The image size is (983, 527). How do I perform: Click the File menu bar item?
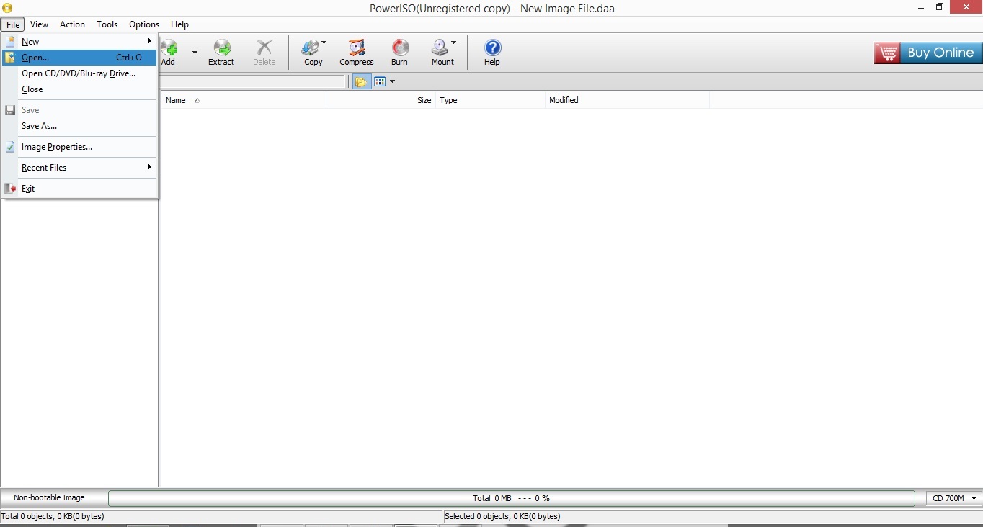pos(13,24)
